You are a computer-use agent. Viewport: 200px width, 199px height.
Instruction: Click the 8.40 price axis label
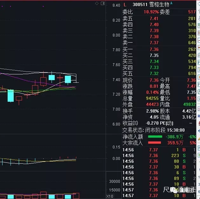pyautogui.click(x=116, y=5)
